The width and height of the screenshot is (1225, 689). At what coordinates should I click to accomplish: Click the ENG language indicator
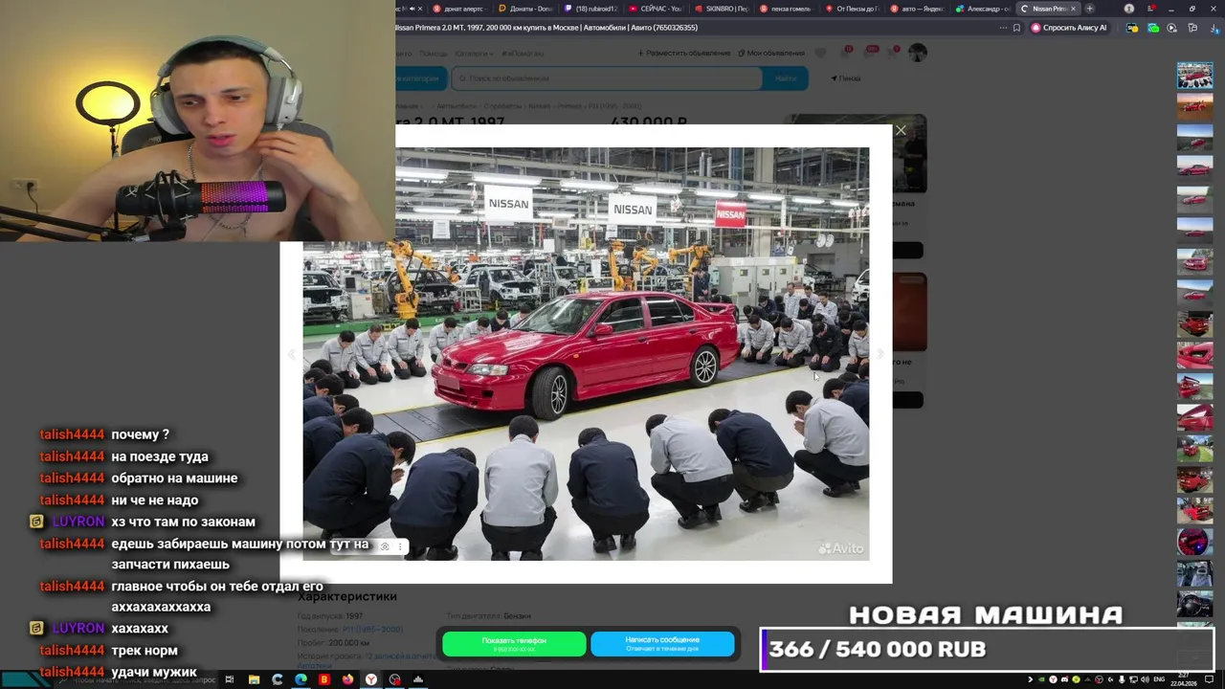pyautogui.click(x=1160, y=679)
